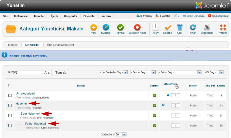The width and height of the screenshot is (231, 138).
Task: Click the Düzenle edit pencil icon
Action: [106, 27]
